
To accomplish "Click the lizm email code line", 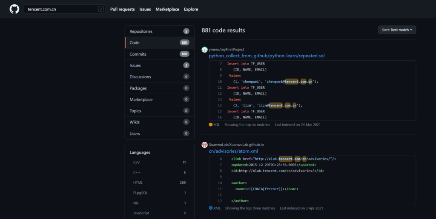I will tap(267, 105).
